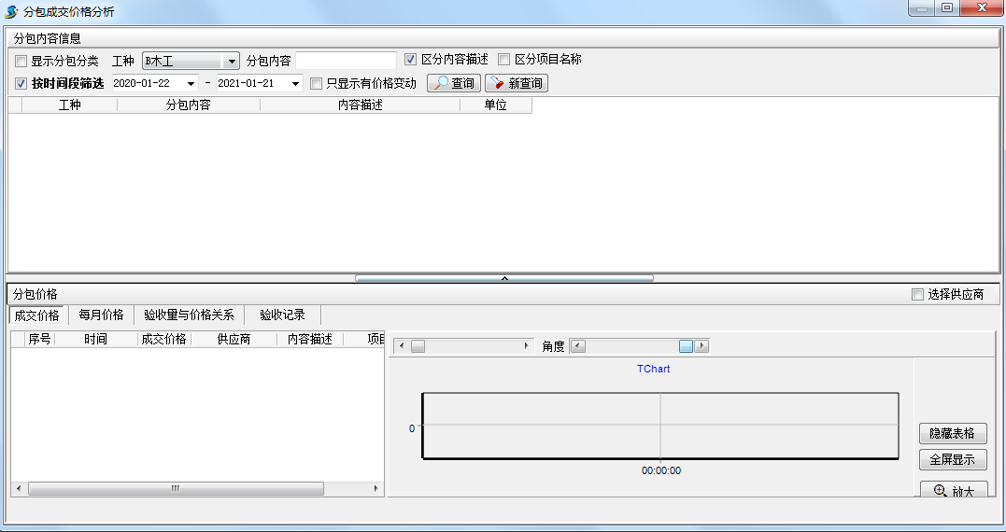Click the application icon in title bar
Screen dimensions: 1006x532
pyautogui.click(x=11, y=11)
